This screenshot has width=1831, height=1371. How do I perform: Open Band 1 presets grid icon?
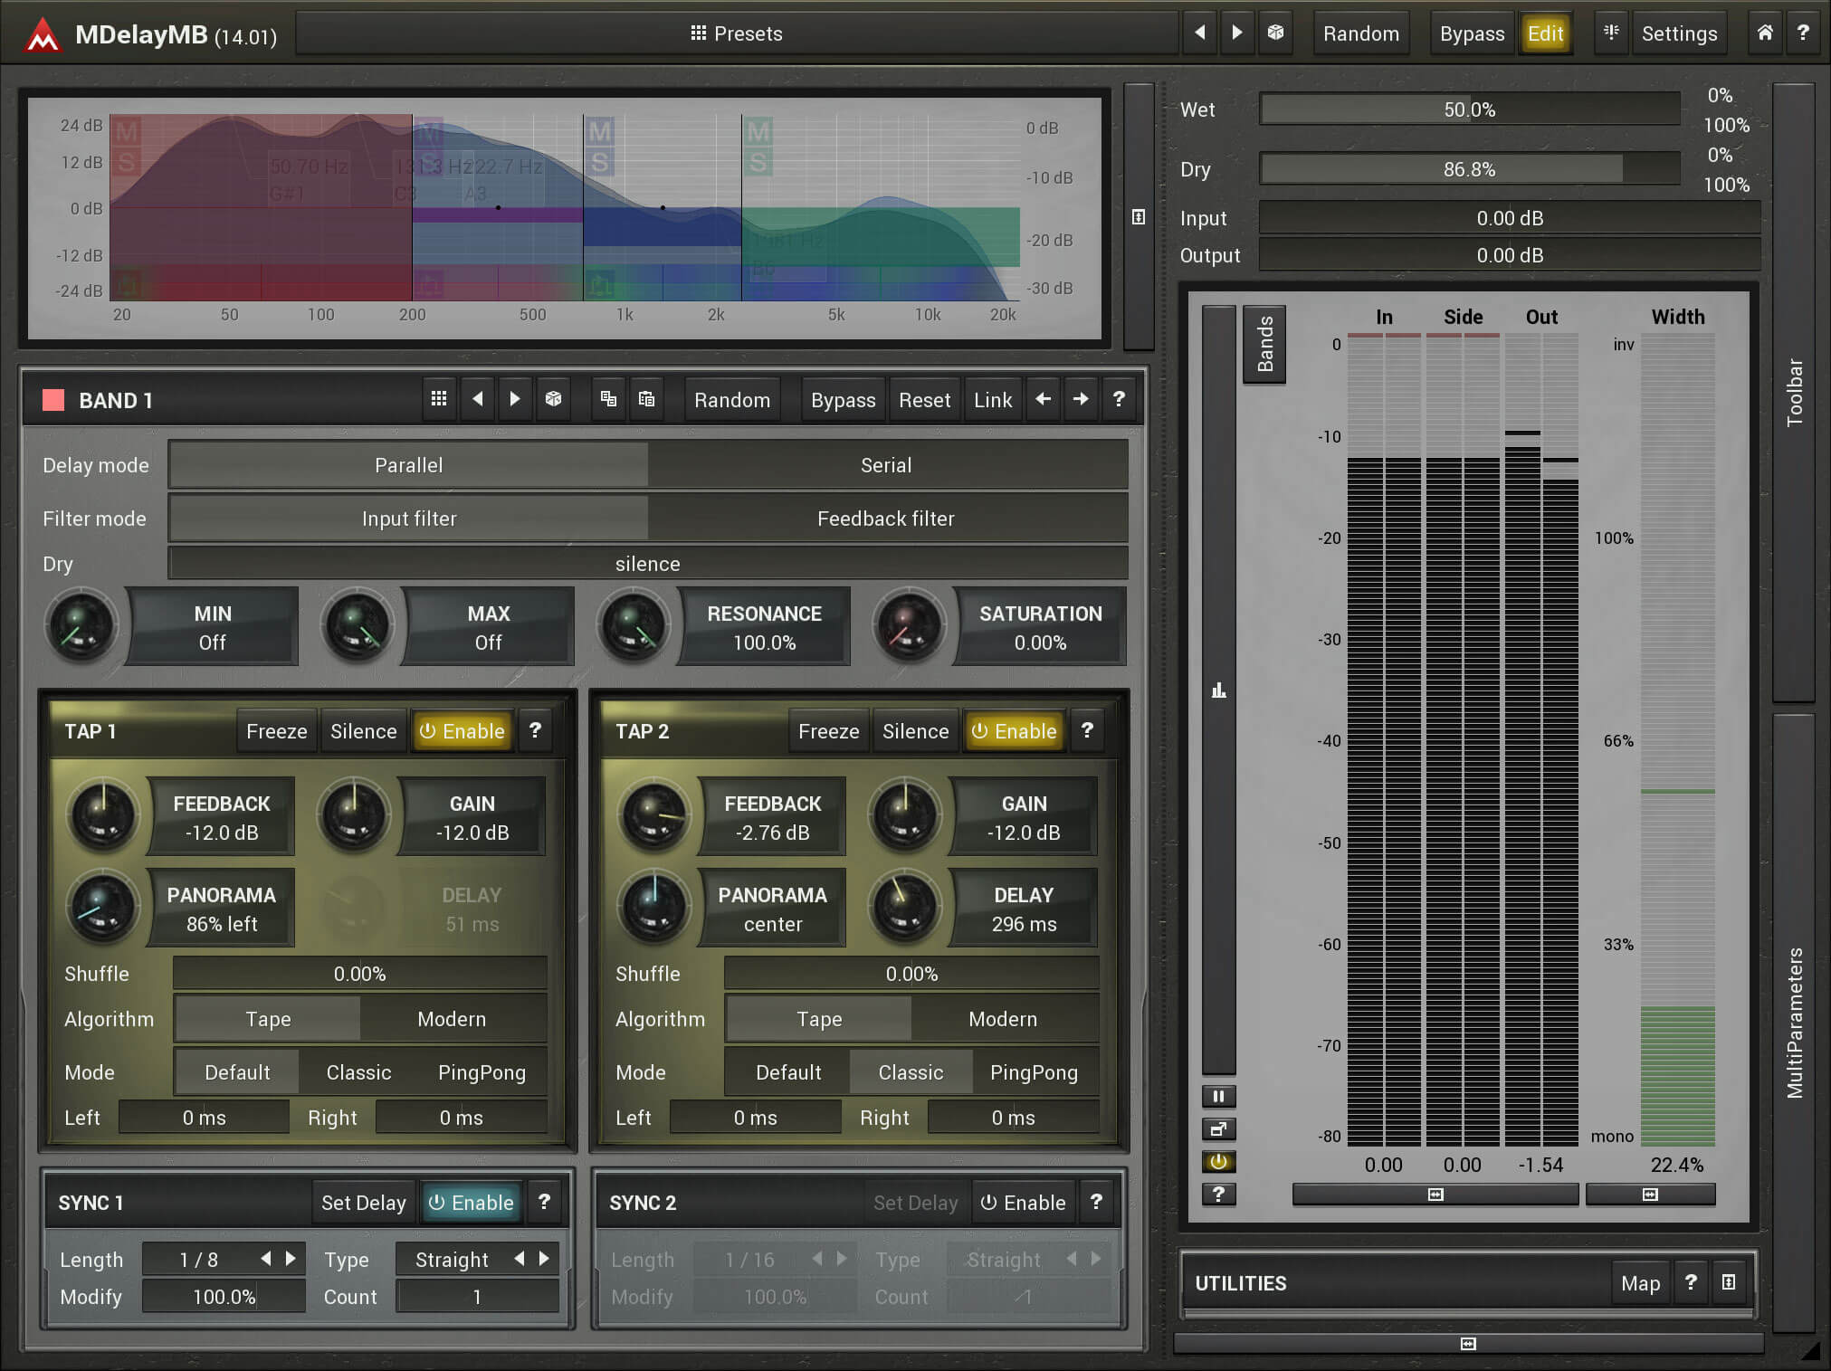point(439,399)
